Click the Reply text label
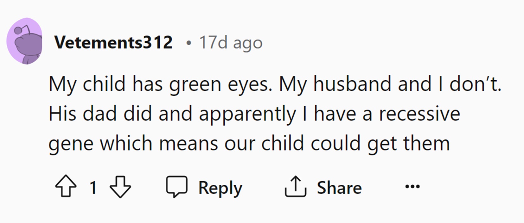Image resolution: width=524 pixels, height=223 pixels. point(220,188)
